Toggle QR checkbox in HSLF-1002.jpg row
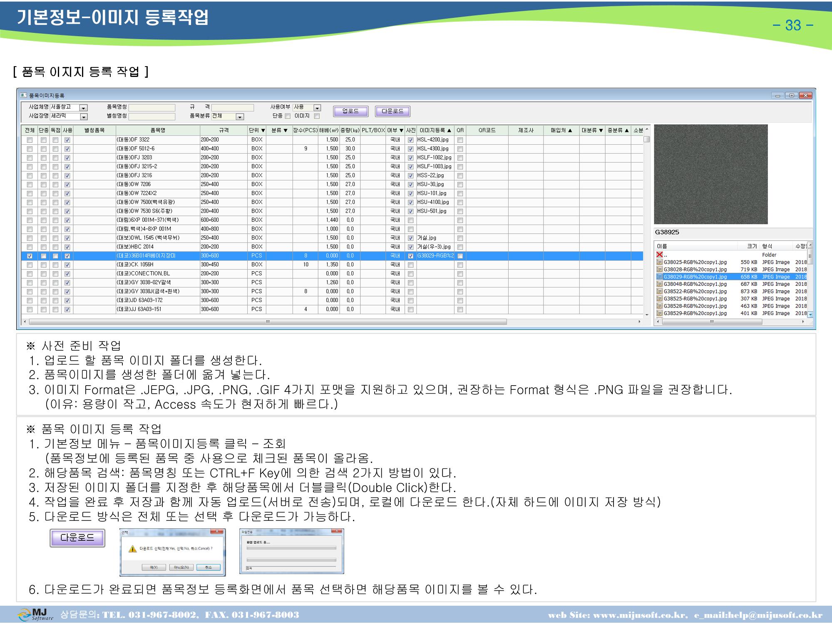The height and width of the screenshot is (624, 832). point(460,158)
